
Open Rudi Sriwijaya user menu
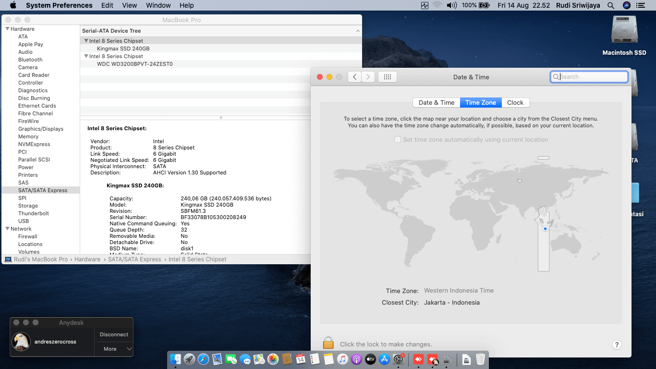pos(578,5)
